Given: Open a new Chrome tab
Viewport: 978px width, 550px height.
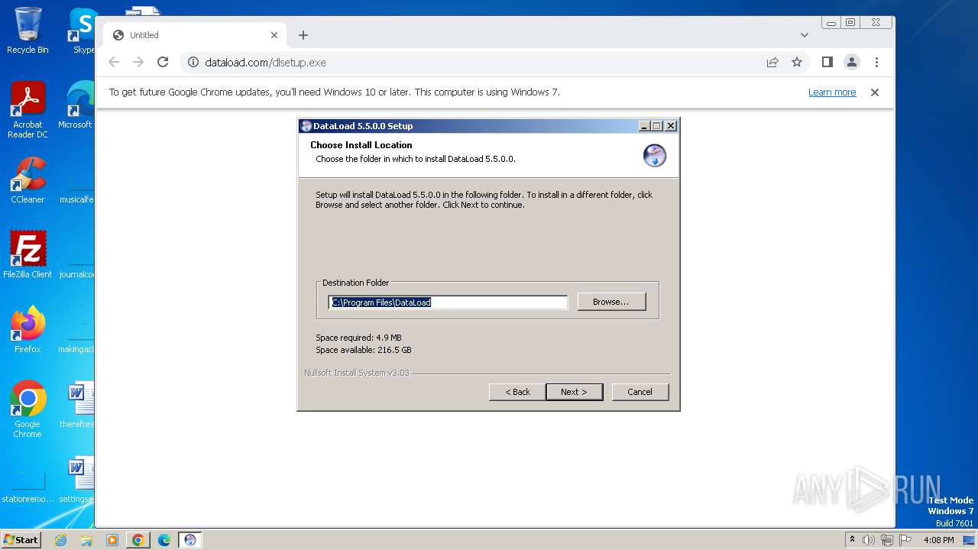Looking at the screenshot, I should click(x=303, y=35).
